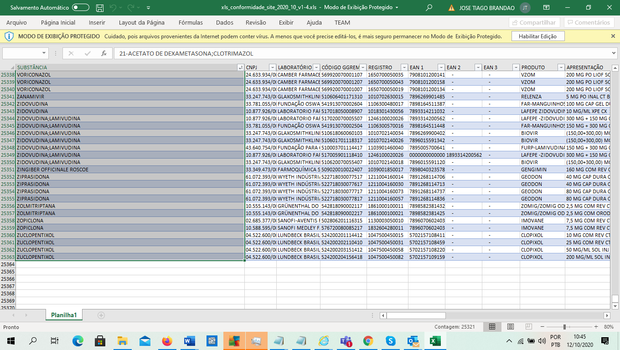Dismiss the protected view warning bar
This screenshot has height=350, width=620.
[x=613, y=36]
